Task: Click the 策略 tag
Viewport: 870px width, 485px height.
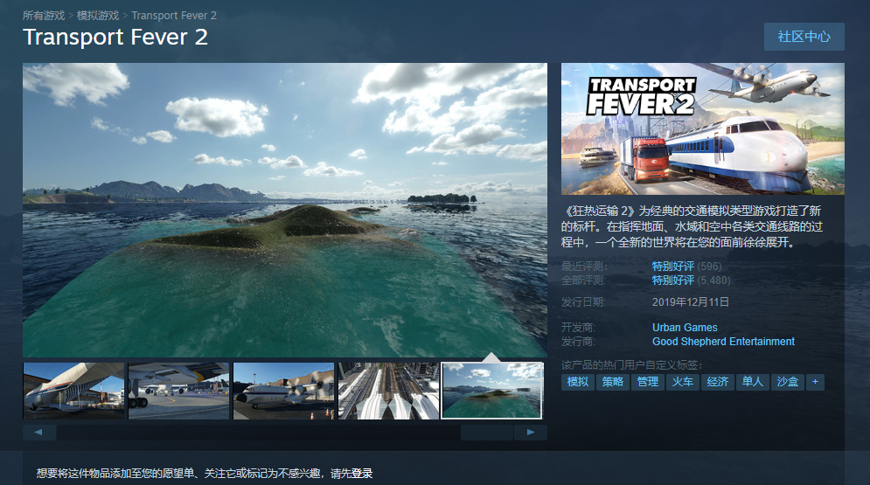Action: [x=613, y=382]
